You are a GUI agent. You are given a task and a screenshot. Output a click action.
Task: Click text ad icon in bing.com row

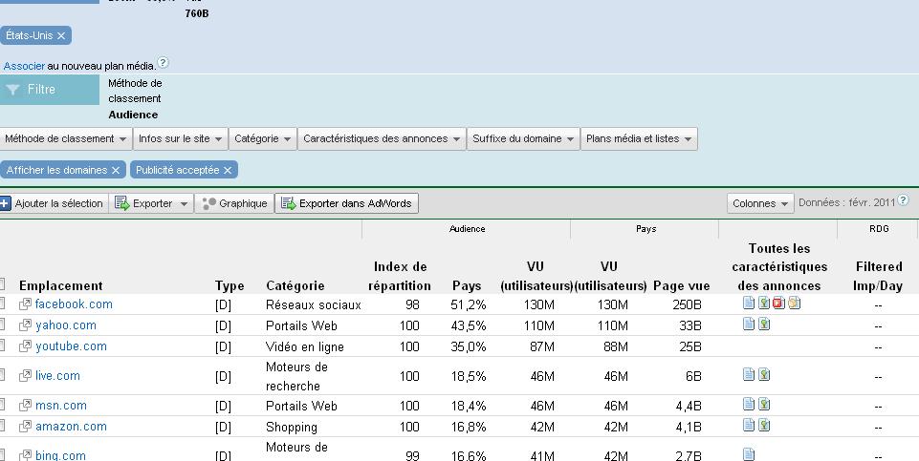[x=749, y=453]
